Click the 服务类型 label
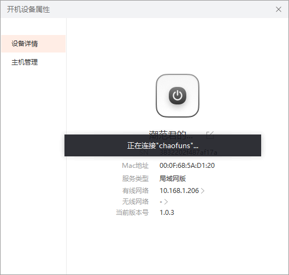Screen dimensions: 289x275 coord(135,179)
